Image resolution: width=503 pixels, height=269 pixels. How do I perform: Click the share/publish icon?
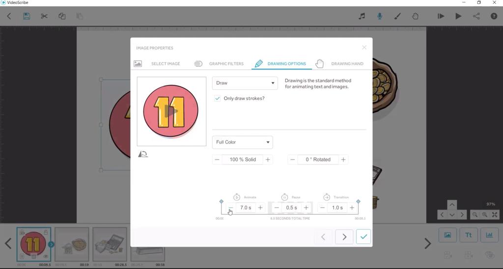(476, 16)
